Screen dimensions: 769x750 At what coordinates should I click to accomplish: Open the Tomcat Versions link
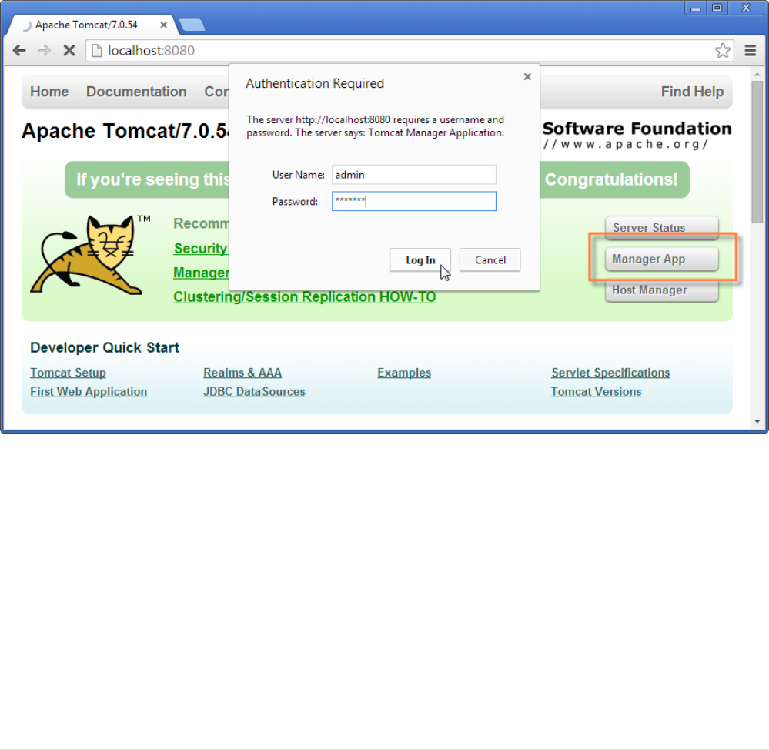(x=596, y=391)
